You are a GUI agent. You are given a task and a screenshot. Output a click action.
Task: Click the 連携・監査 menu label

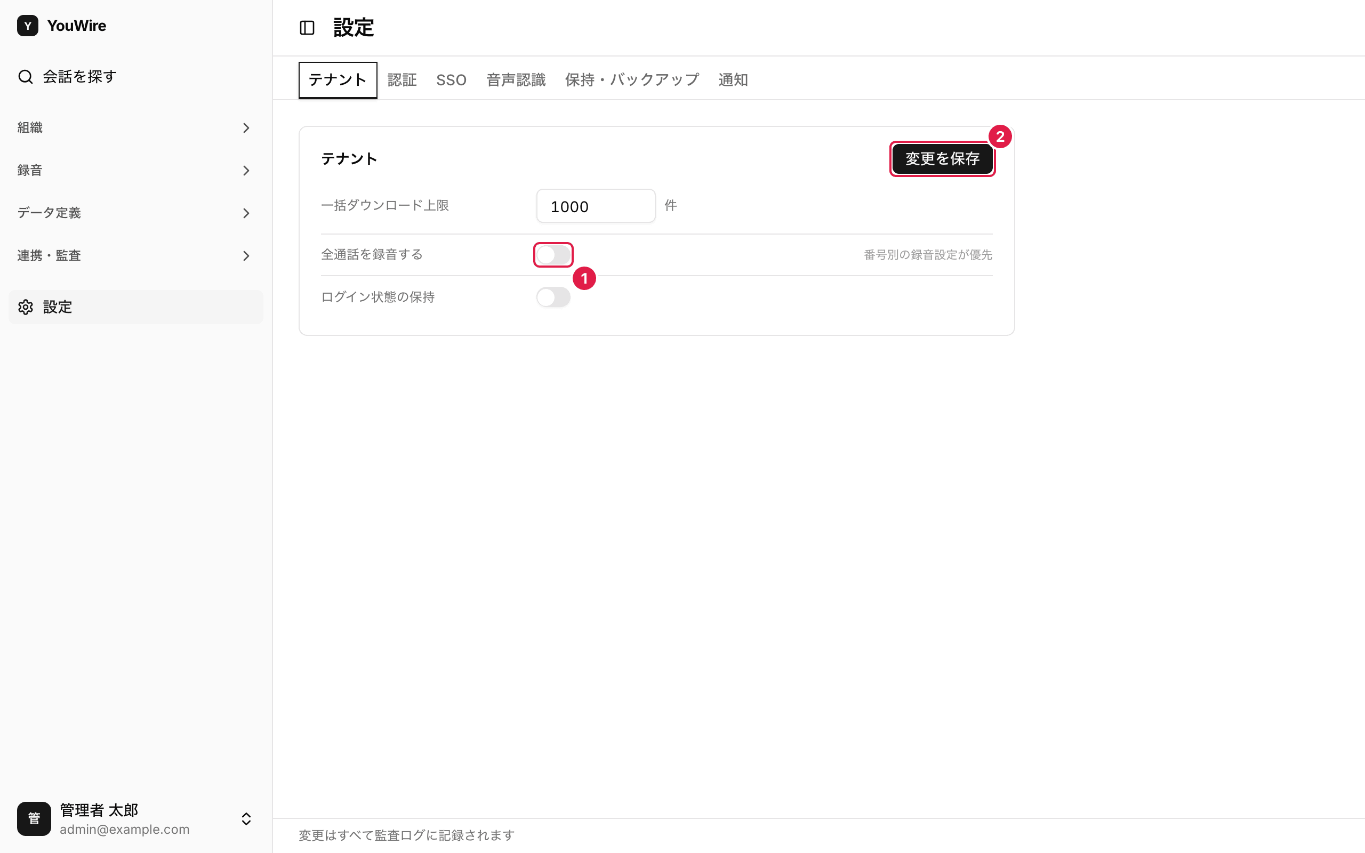click(x=49, y=256)
